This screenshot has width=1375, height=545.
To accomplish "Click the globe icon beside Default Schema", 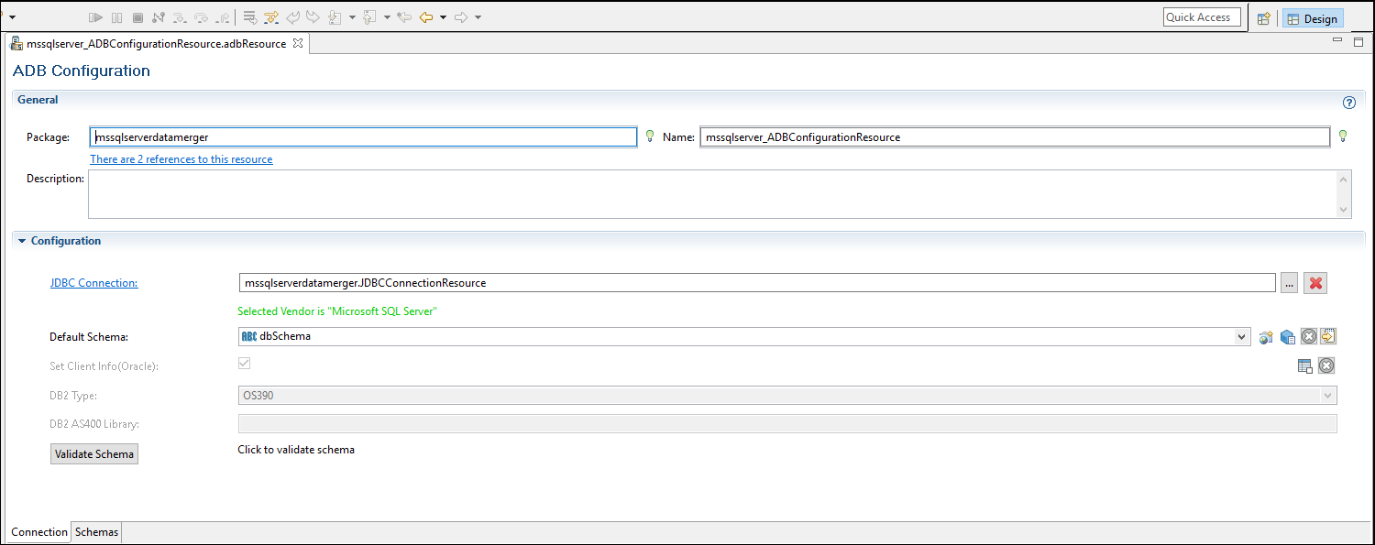I will [1266, 337].
